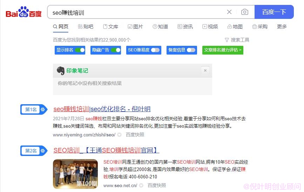The image size is (304, 192).
Task: Click the 你的笔记中没有相关搜索结果 message
Action: [90, 83]
